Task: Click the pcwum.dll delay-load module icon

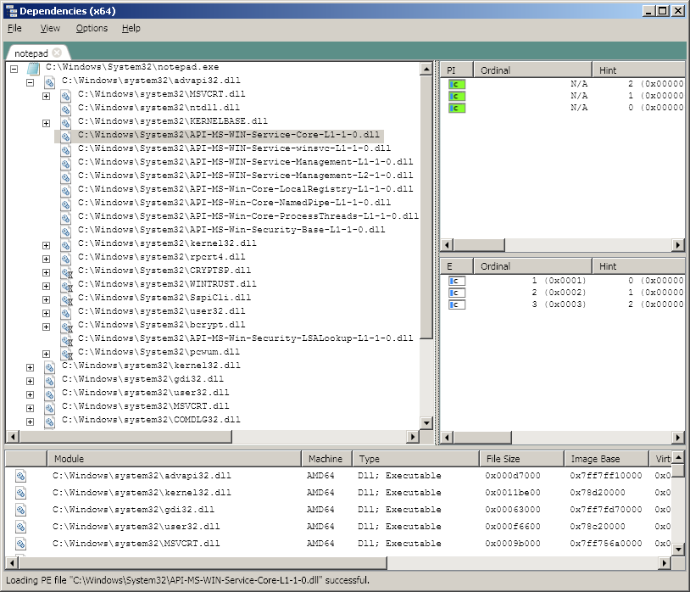Action: pos(66,354)
